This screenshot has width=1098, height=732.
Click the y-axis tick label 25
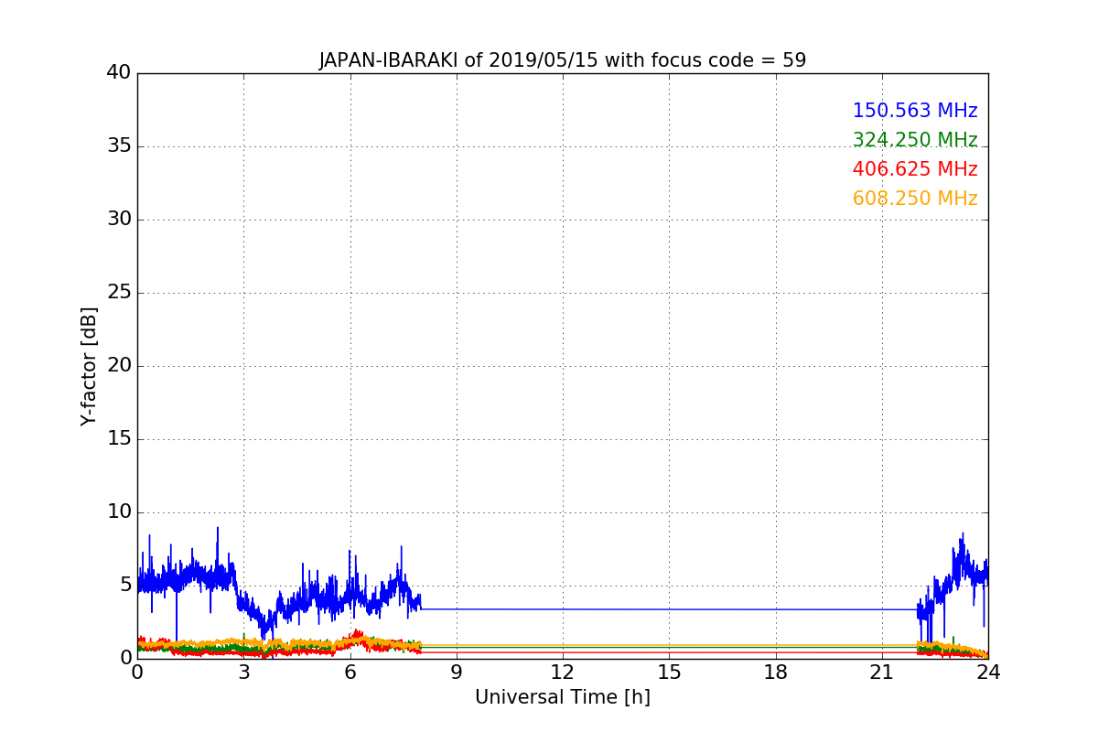click(119, 293)
